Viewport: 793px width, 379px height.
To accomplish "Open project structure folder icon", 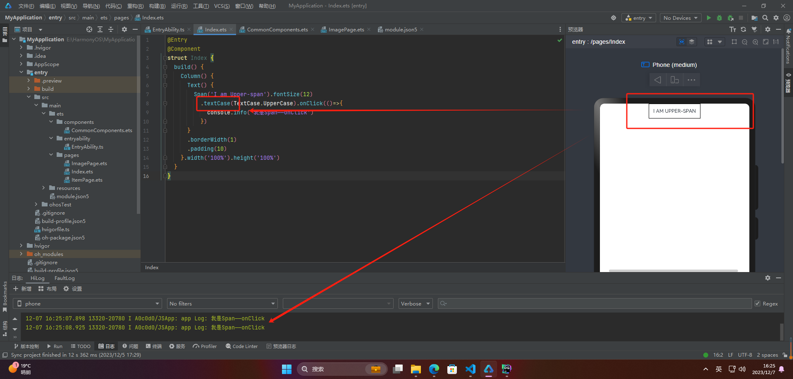I will pos(755,18).
